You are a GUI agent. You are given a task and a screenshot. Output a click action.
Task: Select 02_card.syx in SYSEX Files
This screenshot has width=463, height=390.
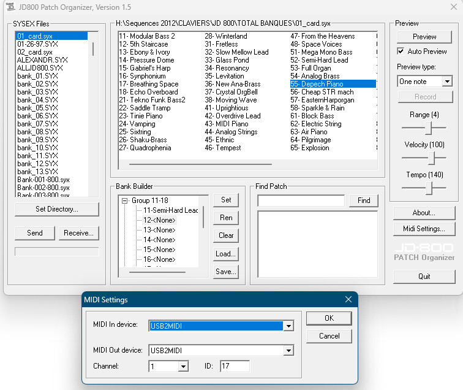coord(34,52)
